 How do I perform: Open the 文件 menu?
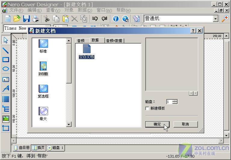16,10
